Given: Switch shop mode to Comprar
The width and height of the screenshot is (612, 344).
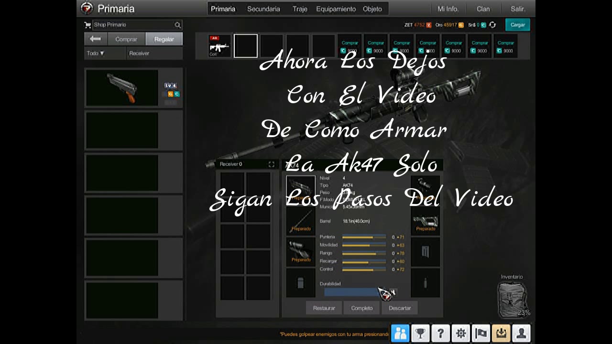Looking at the screenshot, I should (126, 39).
